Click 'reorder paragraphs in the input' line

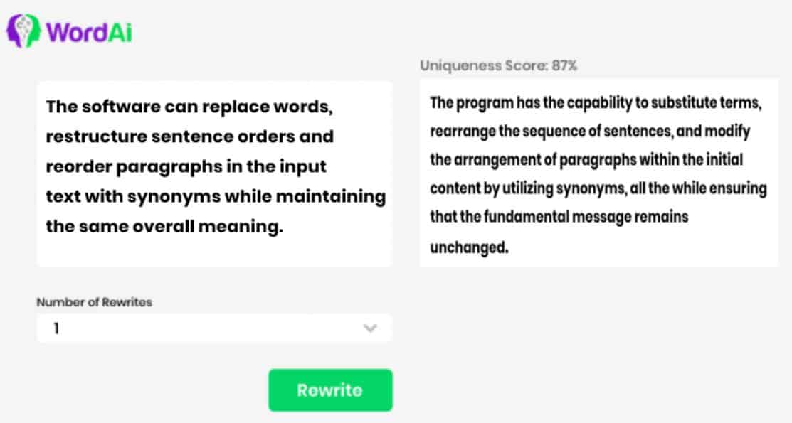tap(186, 166)
